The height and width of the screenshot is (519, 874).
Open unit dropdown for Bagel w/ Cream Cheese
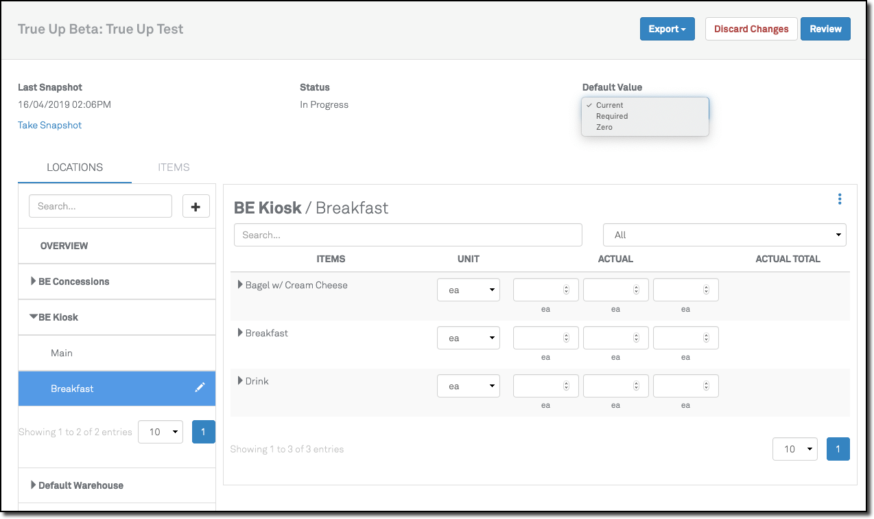coord(469,290)
